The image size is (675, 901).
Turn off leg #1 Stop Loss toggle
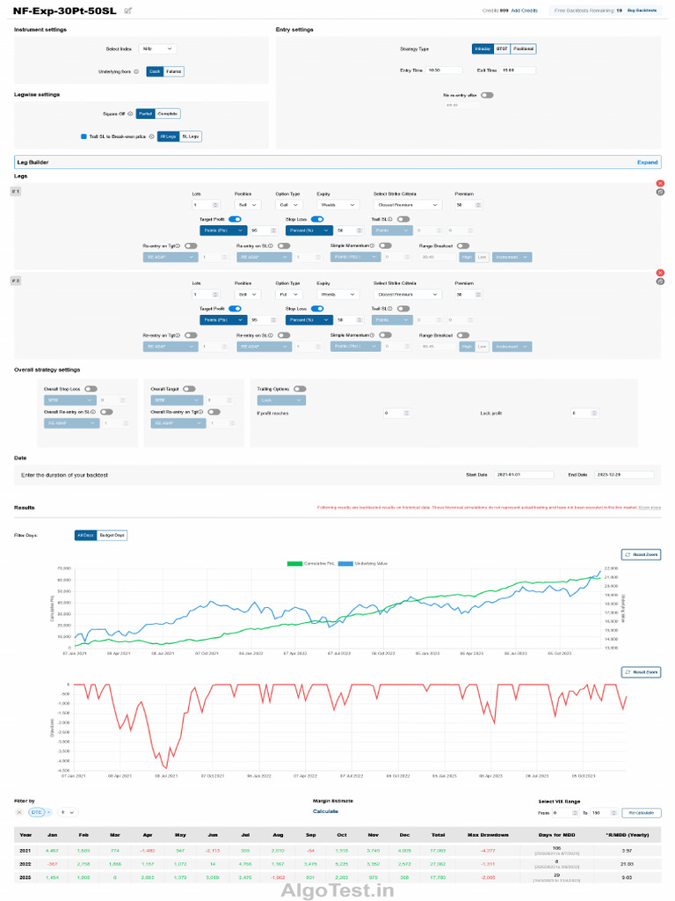(317, 219)
